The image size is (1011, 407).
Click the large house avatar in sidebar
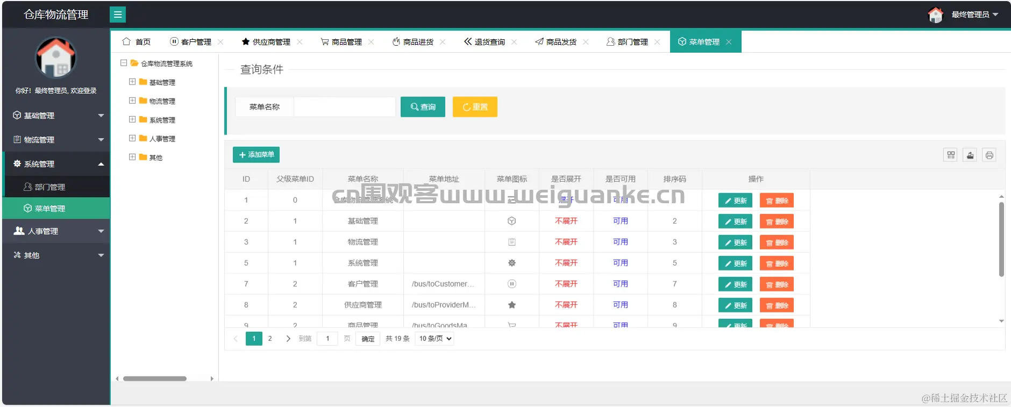point(56,57)
